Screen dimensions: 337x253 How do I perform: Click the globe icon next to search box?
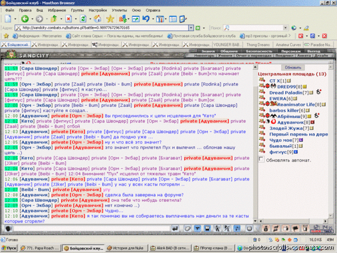[x=294, y=28]
